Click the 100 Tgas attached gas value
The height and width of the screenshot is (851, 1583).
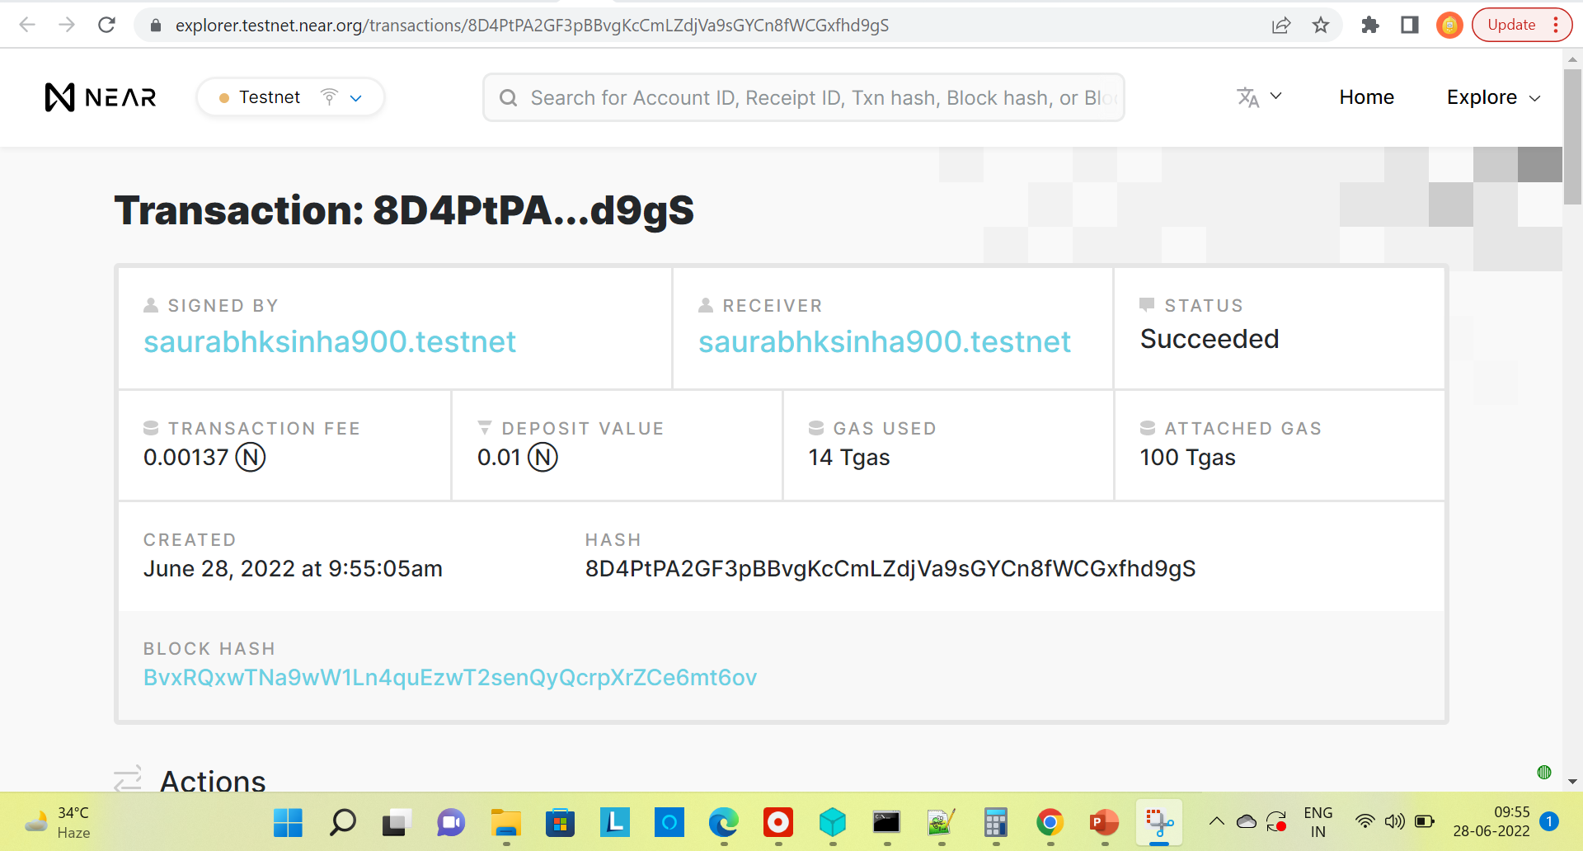(1188, 457)
